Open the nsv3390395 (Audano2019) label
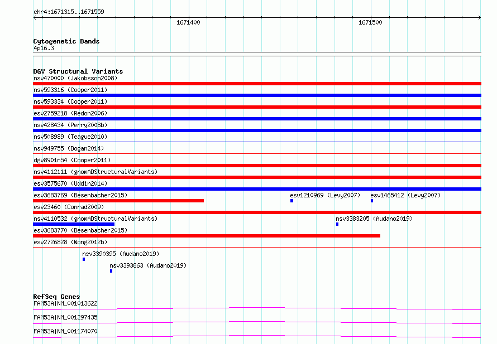 click(x=121, y=254)
